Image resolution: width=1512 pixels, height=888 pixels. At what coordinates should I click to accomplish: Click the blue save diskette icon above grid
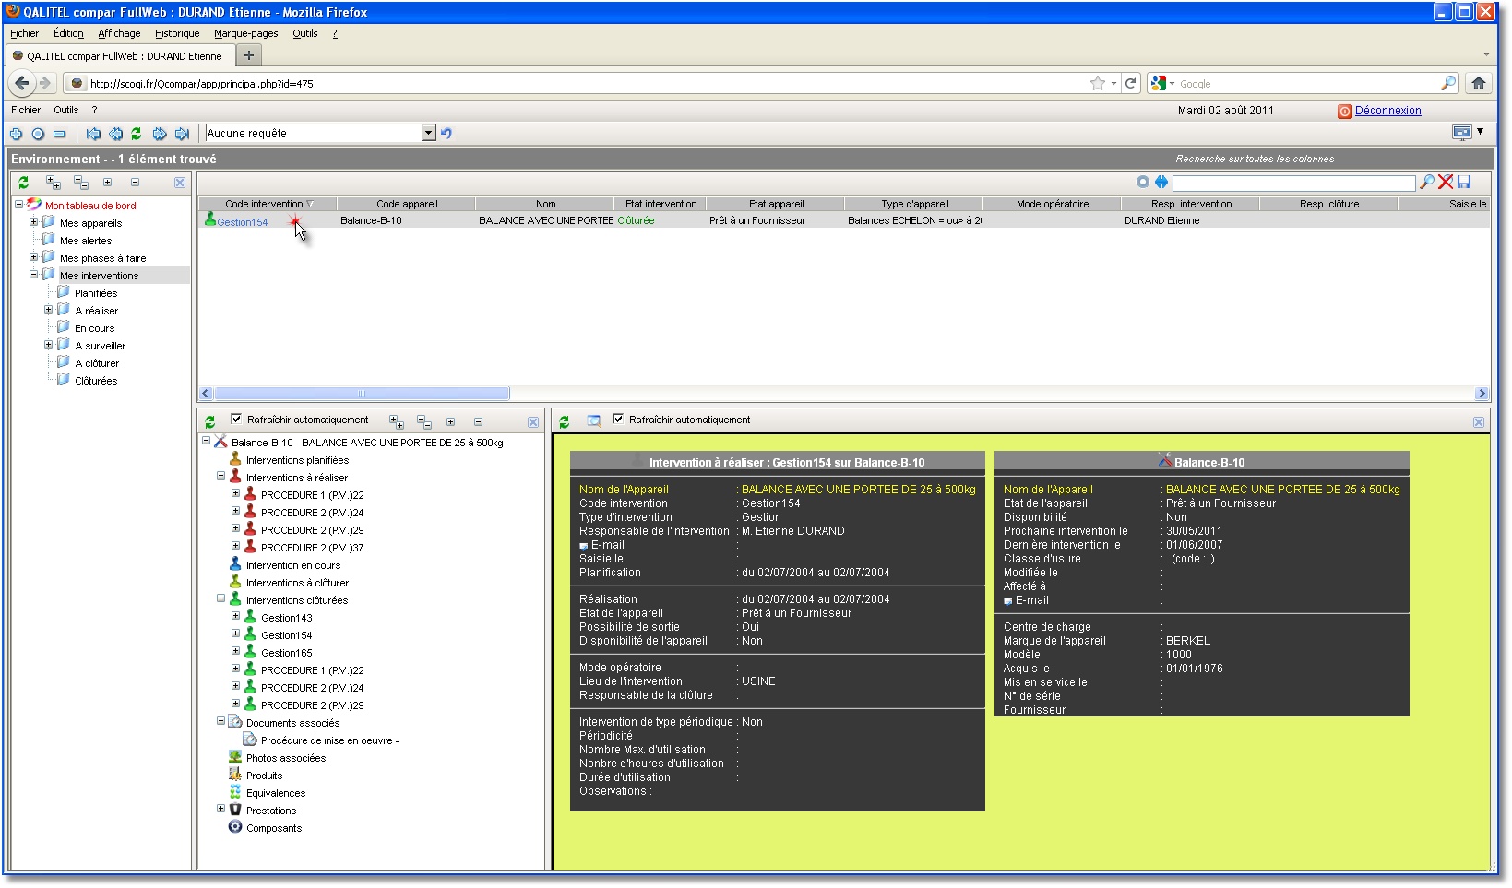click(x=1464, y=182)
